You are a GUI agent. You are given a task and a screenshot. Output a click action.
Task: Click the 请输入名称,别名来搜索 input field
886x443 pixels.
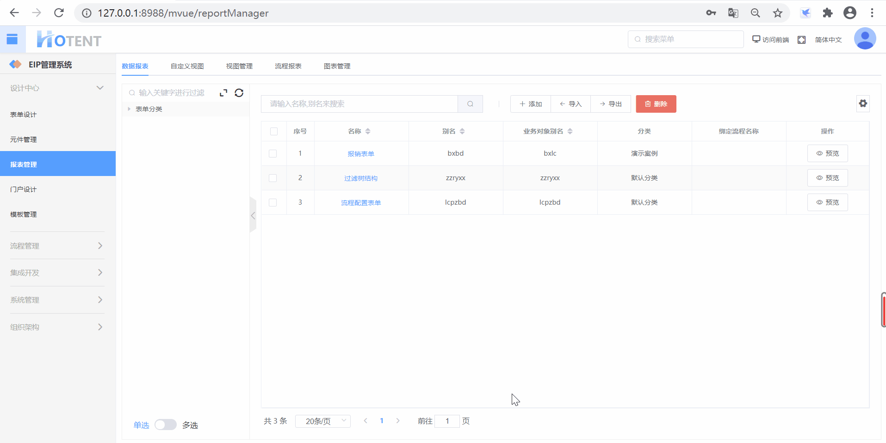359,104
